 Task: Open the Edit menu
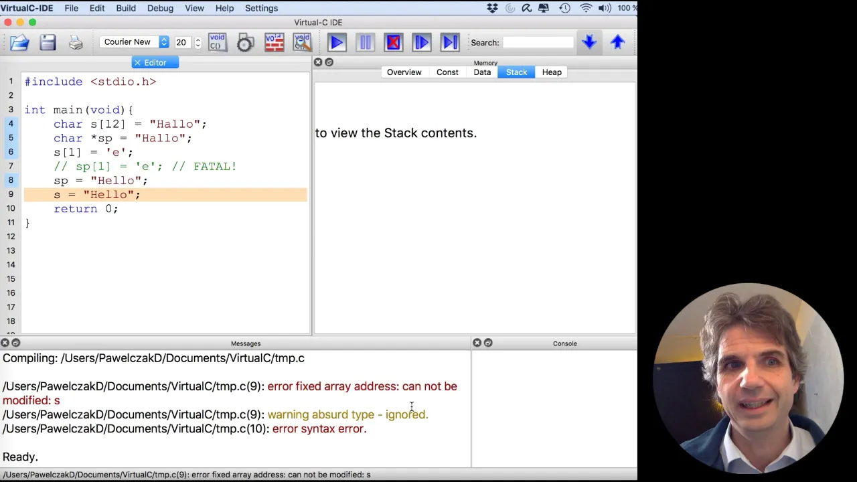click(x=97, y=8)
